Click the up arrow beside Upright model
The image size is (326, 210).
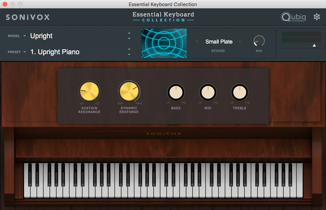pos(129,33)
